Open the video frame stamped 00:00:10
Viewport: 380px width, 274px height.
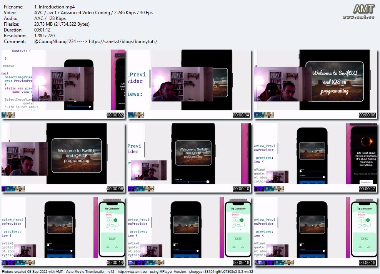189,158
